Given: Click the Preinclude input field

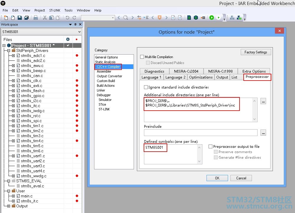Looking at the screenshot, I should pyautogui.click(x=201, y=132).
